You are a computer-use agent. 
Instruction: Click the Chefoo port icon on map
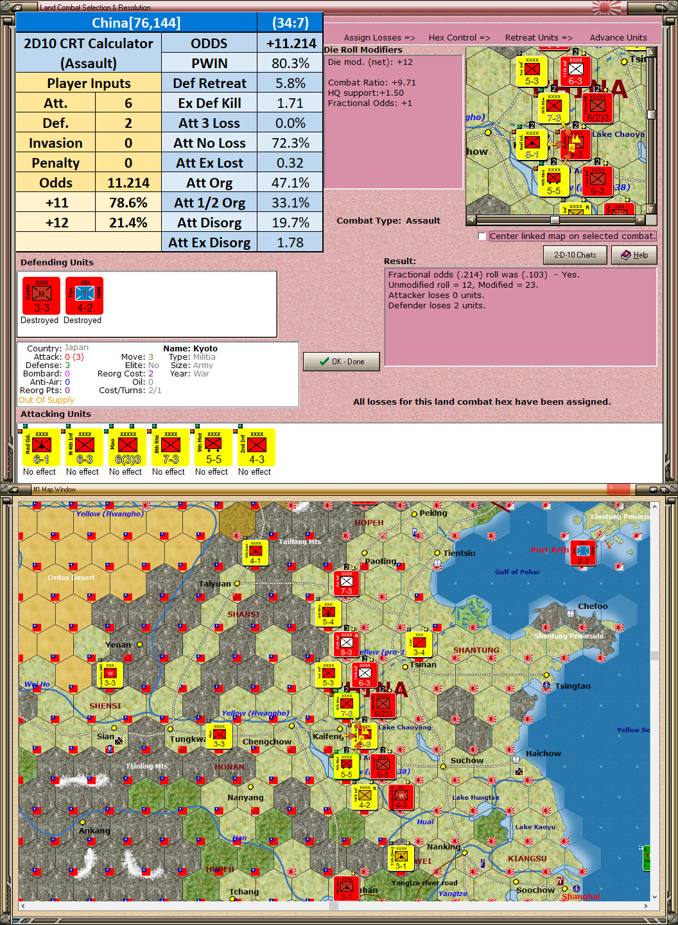point(570,613)
